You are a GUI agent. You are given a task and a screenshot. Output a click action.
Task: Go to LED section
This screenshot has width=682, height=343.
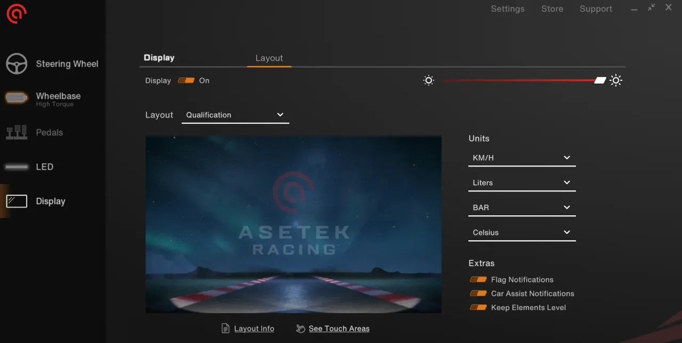coord(53,167)
